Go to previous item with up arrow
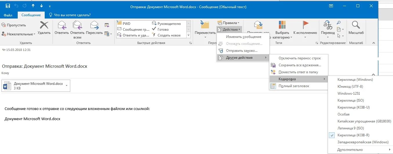Viewport: 393px width, 154px height. [33, 6]
